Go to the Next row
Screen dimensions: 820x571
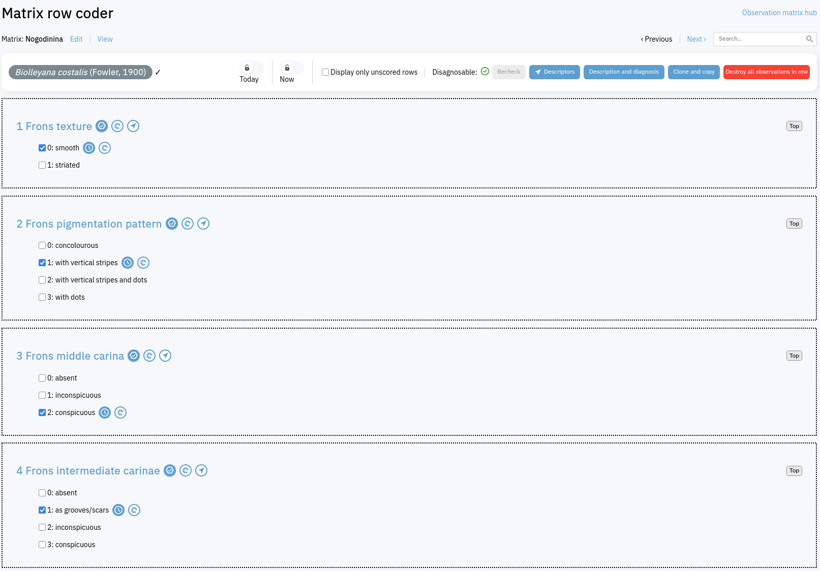pyautogui.click(x=696, y=39)
